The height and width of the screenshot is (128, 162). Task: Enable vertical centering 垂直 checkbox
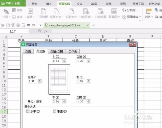[54, 111]
